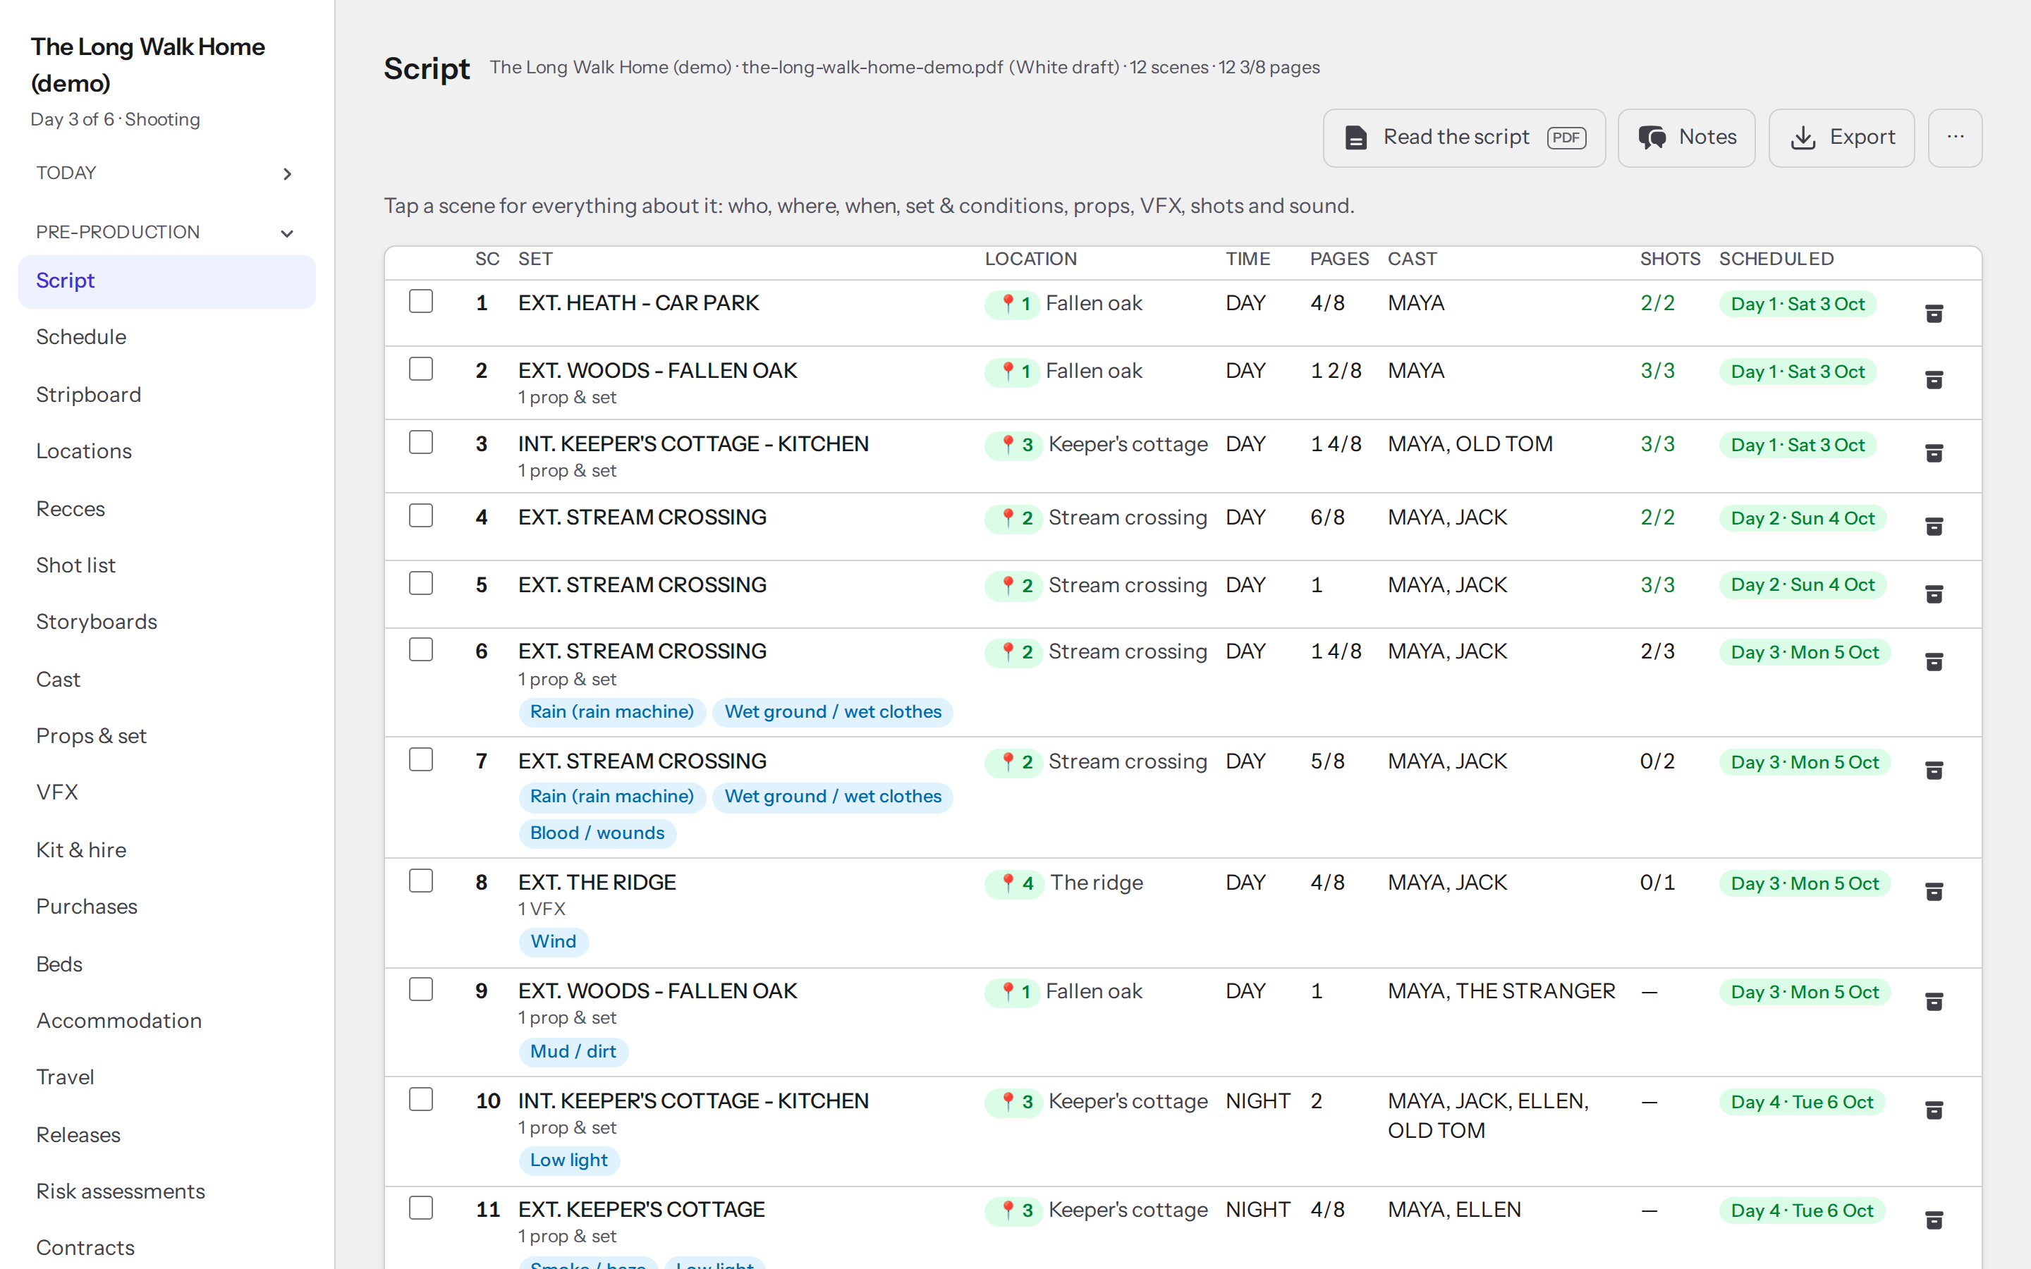
Task: Click the archive icon for scene 1
Action: click(x=1934, y=313)
